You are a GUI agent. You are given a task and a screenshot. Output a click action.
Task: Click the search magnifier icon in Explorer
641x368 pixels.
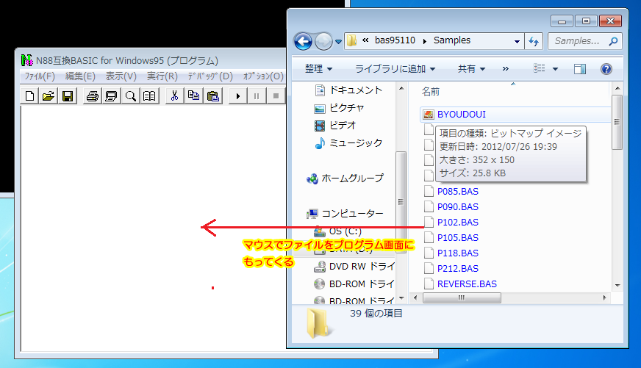tap(613, 41)
